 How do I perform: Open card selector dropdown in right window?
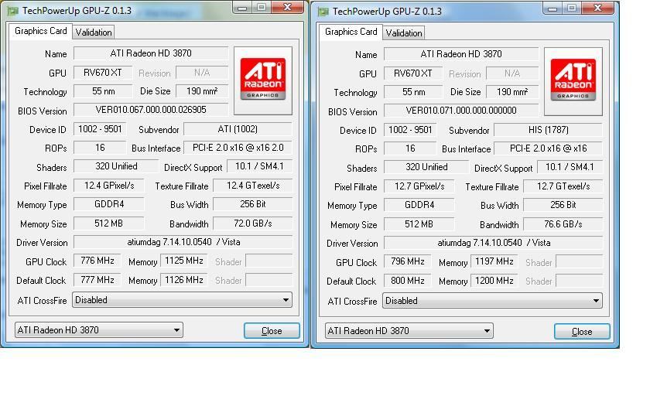[x=409, y=331]
